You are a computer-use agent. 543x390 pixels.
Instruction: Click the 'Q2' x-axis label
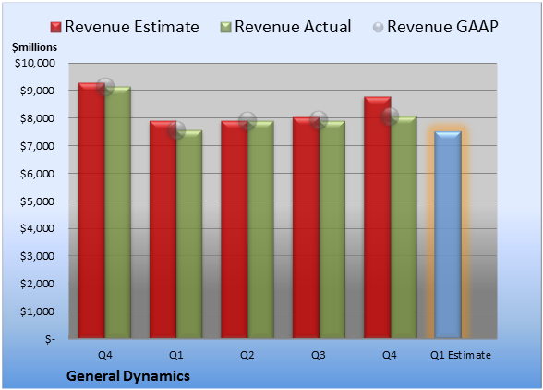coord(247,355)
